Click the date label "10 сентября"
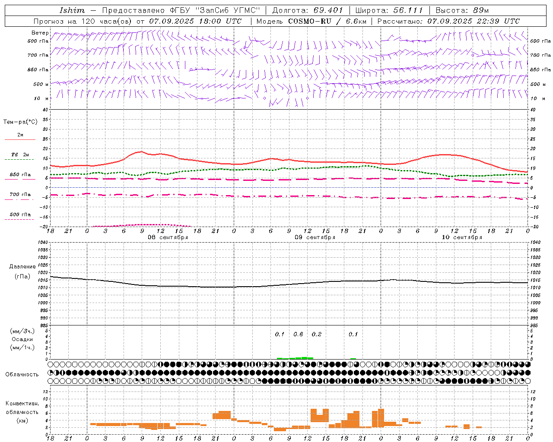Viewport: 553px width, 442px height. (x=462, y=237)
